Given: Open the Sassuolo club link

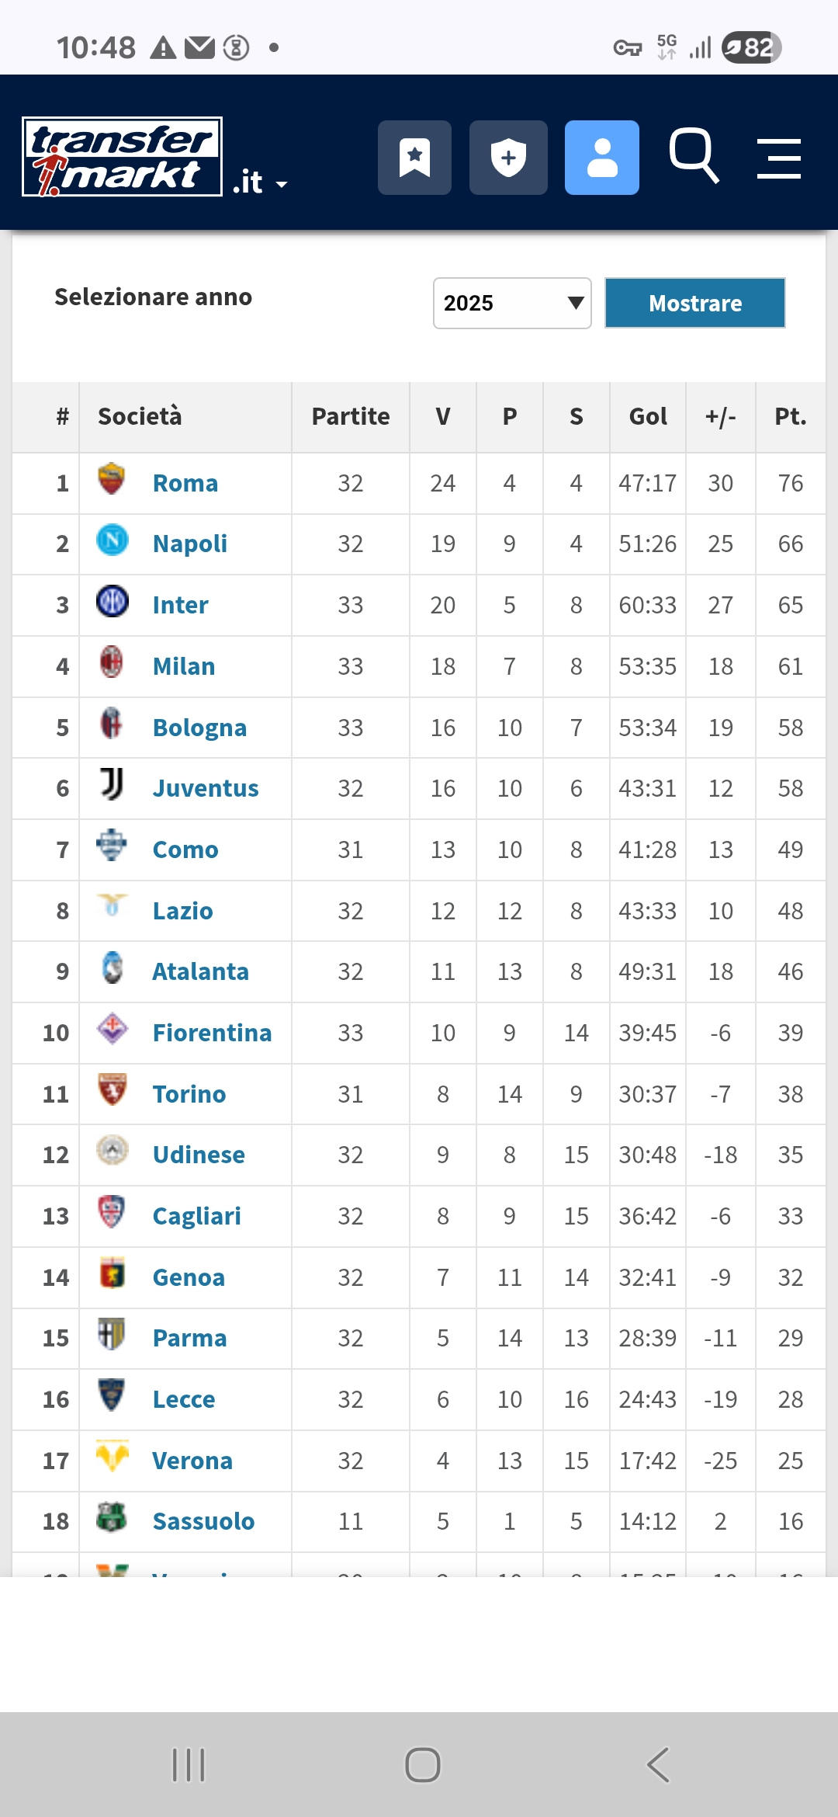Looking at the screenshot, I should (x=203, y=1521).
